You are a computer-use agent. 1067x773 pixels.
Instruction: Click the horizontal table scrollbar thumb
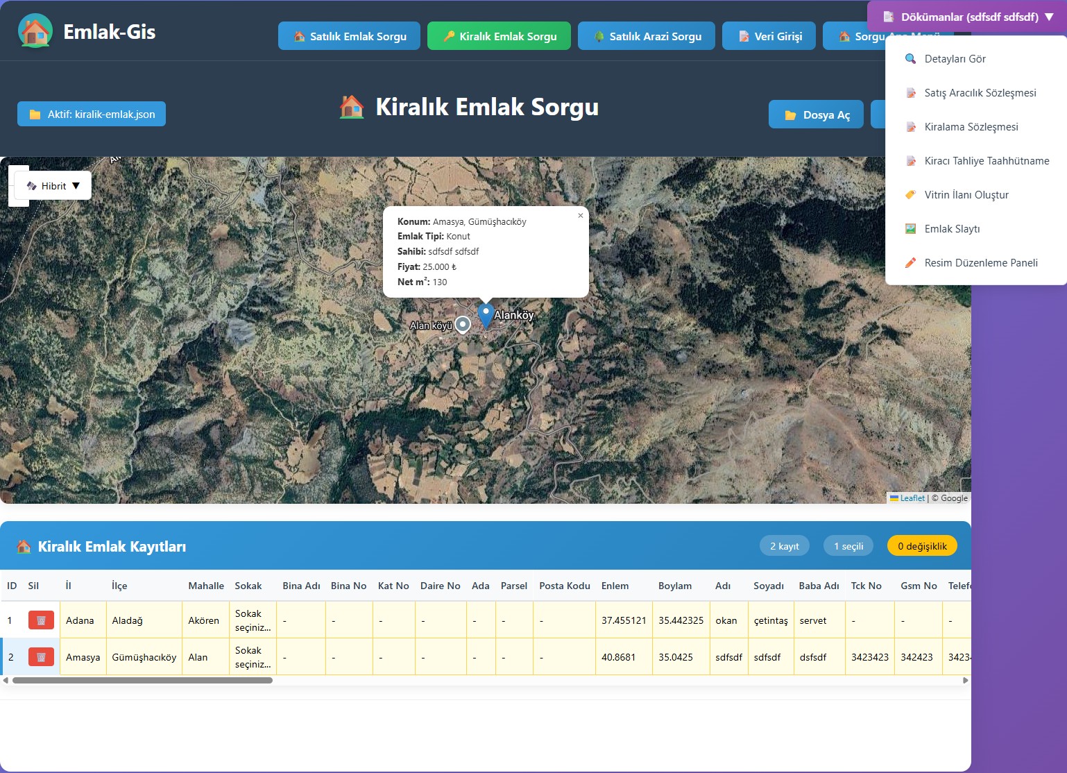click(142, 681)
